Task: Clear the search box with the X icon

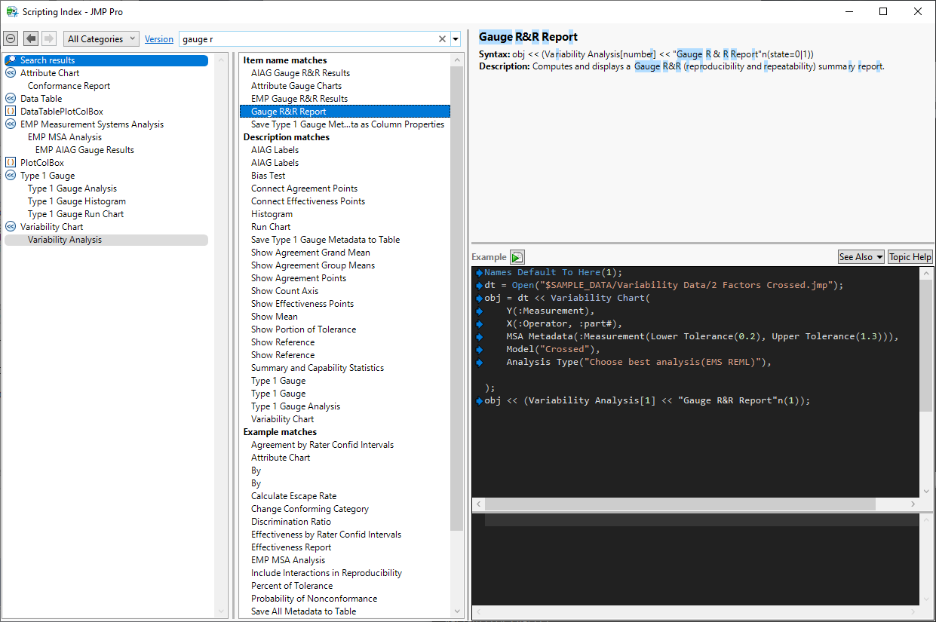Action: tap(443, 39)
